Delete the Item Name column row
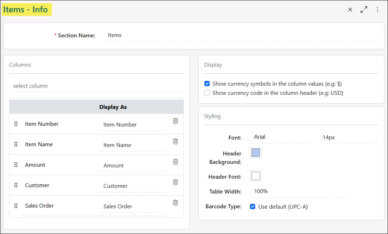The height and width of the screenshot is (234, 388). tap(175, 141)
